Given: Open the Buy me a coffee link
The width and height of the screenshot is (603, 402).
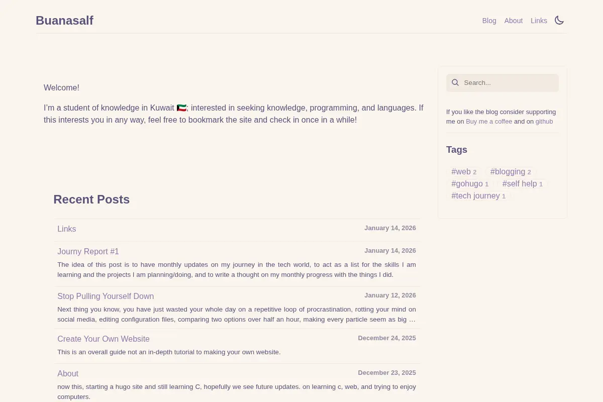Looking at the screenshot, I should click(x=489, y=122).
